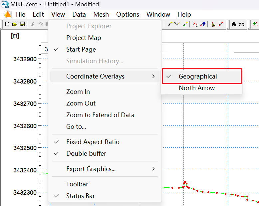Open the File menu

click(x=20, y=15)
